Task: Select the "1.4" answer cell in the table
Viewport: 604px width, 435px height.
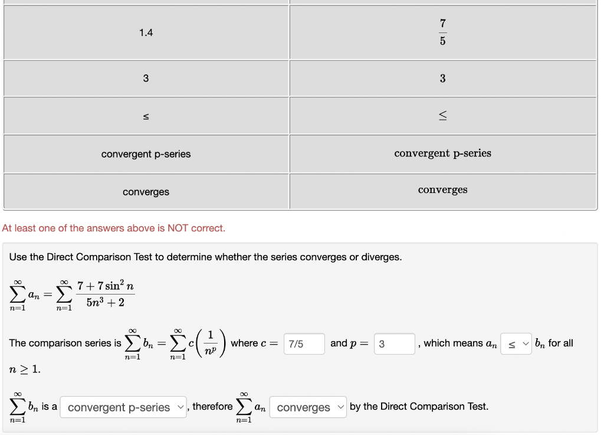Action: [145, 32]
